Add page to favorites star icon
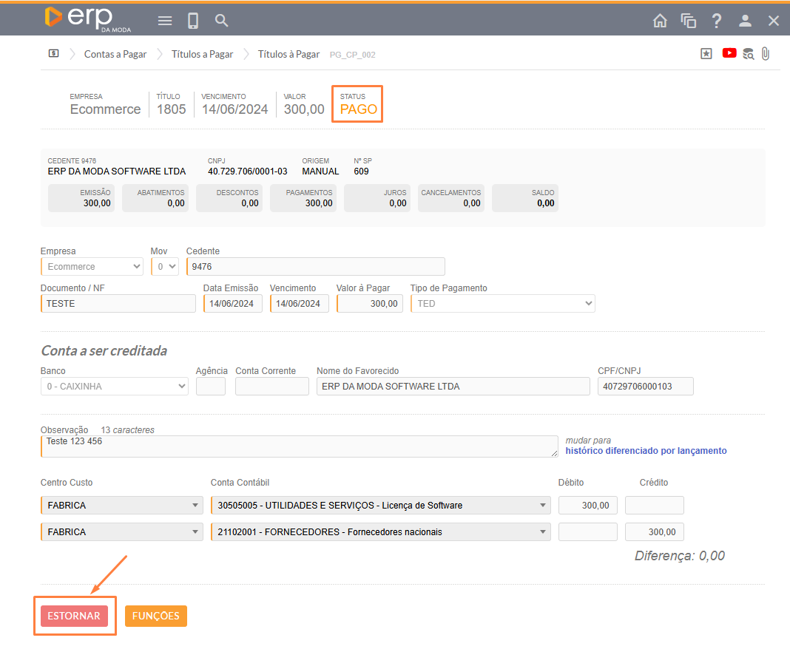Screen dimensions: 790x649 point(706,53)
